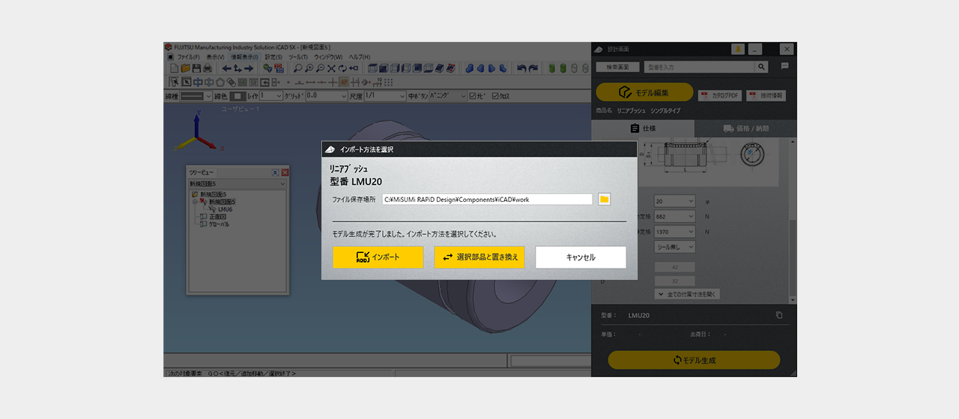Click the save floppy disk toolbar icon
959x419 pixels.
tap(196, 69)
